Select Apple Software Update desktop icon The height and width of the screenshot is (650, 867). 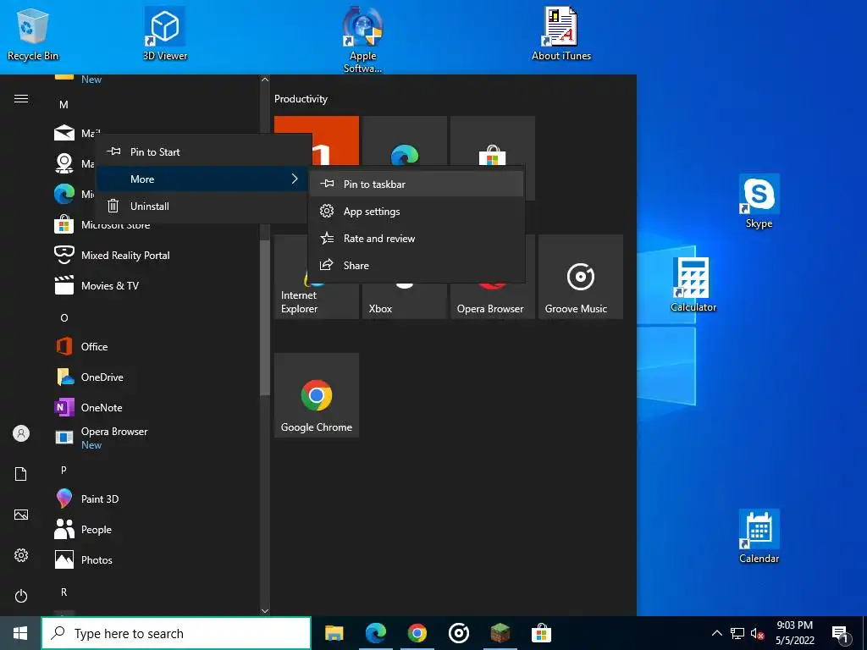pos(362,40)
